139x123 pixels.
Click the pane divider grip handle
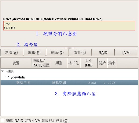coord(69,48)
